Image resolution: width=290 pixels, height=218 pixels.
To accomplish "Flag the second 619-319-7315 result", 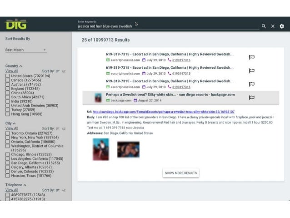I will click(252, 71).
